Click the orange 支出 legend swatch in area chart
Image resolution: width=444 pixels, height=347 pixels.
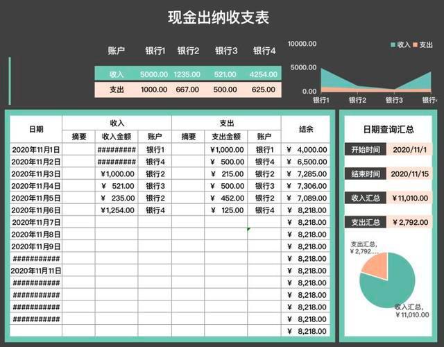(415, 44)
